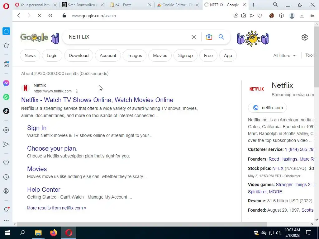The image size is (319, 239).
Task: Open Windows Start menu
Action: 7,233
